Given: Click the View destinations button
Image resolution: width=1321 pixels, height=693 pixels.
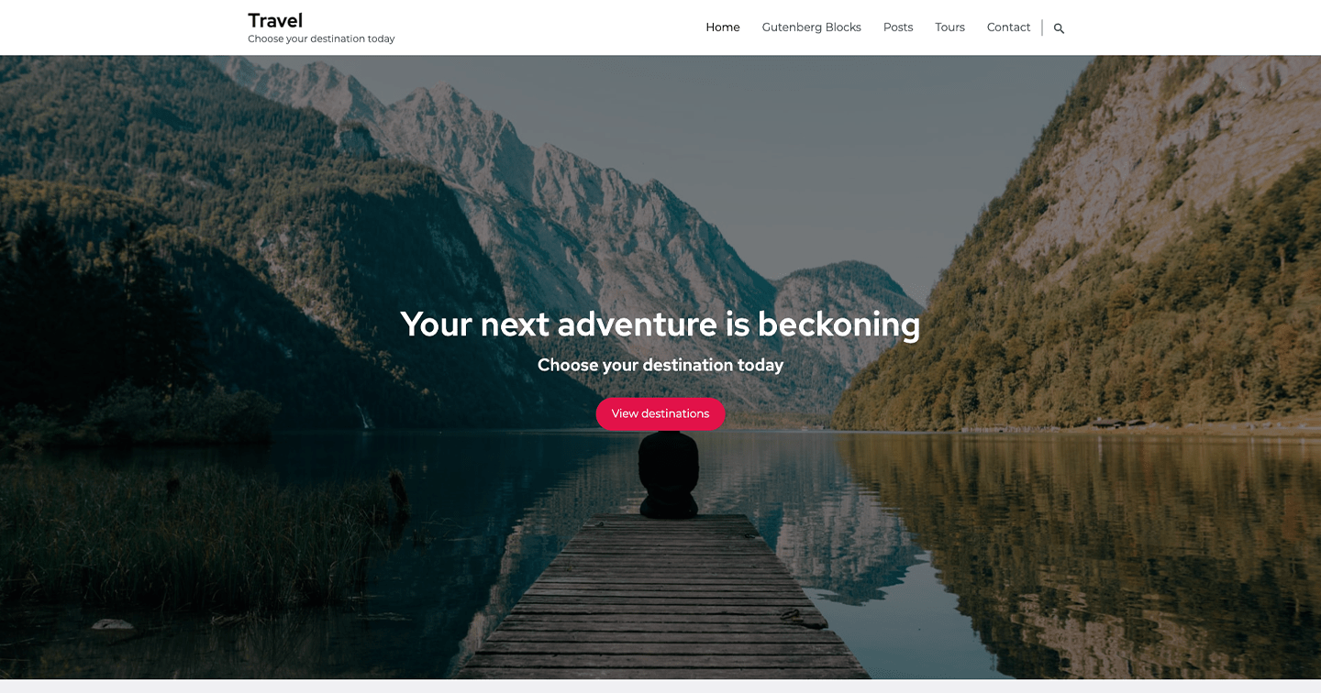Looking at the screenshot, I should click(660, 413).
